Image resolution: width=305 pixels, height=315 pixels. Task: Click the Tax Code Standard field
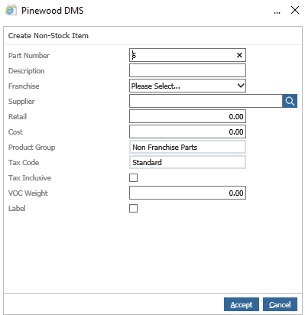pyautogui.click(x=187, y=162)
